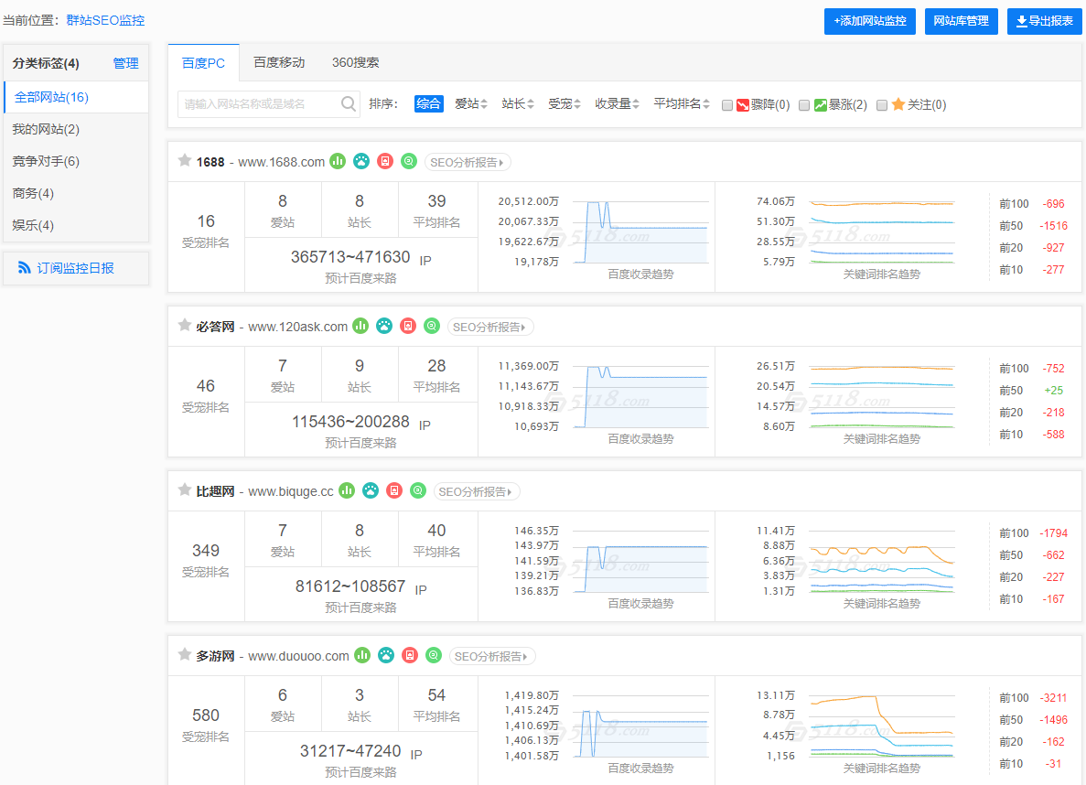This screenshot has height=785, width=1086.
Task: Sort sites by 收录量
Action: coord(617,104)
